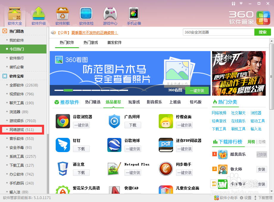Click the gift icon in title bar

pos(233,4)
